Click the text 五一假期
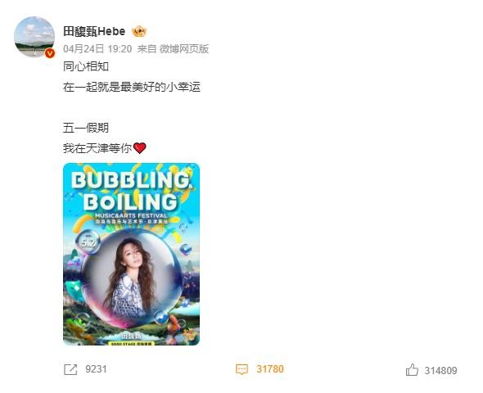 click(x=86, y=128)
